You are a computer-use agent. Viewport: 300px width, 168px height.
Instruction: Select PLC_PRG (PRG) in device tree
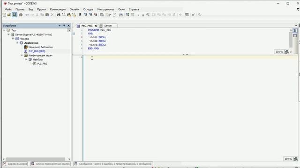[37, 51]
